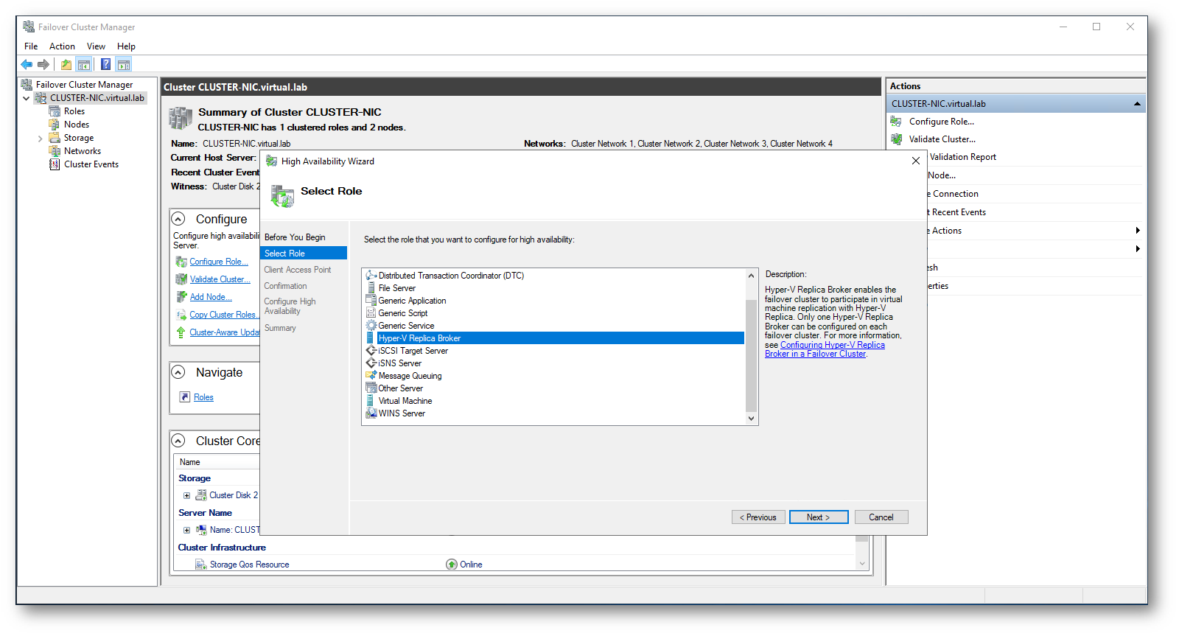The width and height of the screenshot is (1179, 636).
Task: Open the View menu
Action: point(96,46)
